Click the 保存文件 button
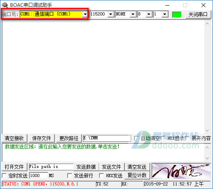213x189 pixels. pos(42,138)
